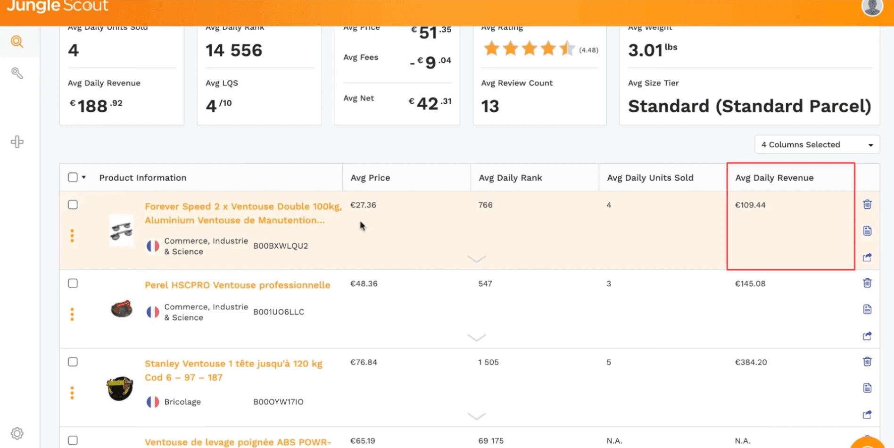894x448 pixels.
Task: Open the keyword scout icon in sidebar
Action: [x=17, y=73]
